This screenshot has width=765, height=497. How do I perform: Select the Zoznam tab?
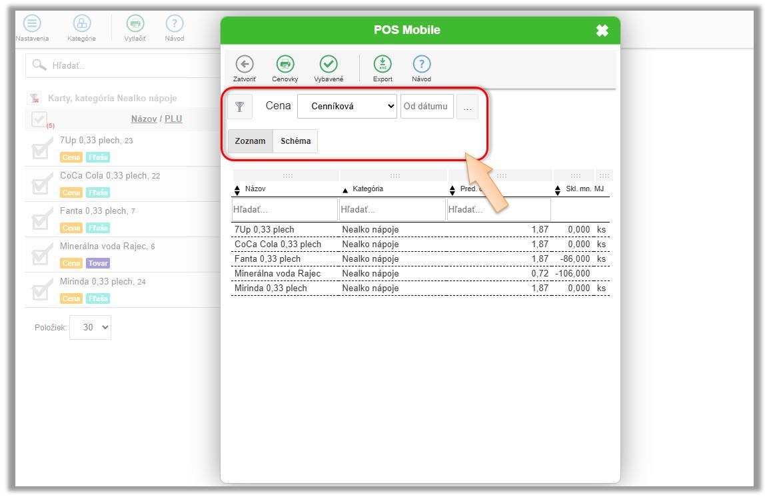[x=250, y=141]
